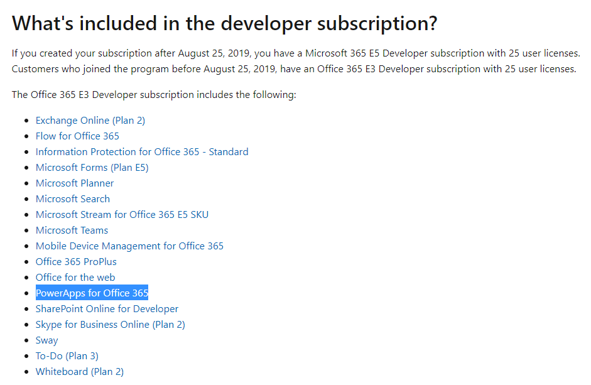Select the Office 365 ProPlus link

pyautogui.click(x=75, y=261)
